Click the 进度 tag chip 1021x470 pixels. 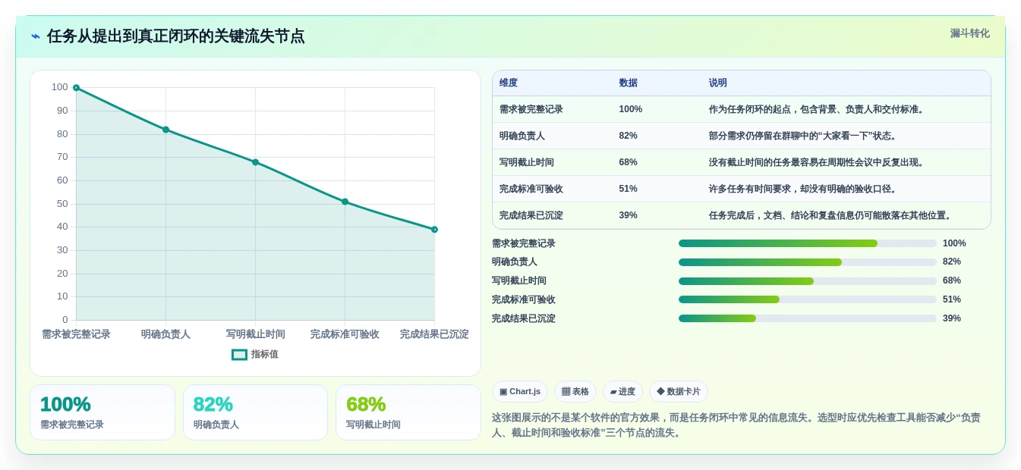pos(622,392)
